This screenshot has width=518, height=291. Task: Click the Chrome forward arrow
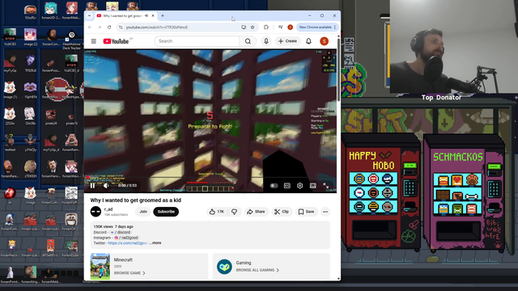(x=100, y=27)
